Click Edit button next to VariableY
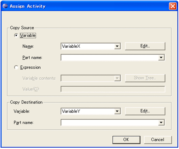 click(145, 111)
